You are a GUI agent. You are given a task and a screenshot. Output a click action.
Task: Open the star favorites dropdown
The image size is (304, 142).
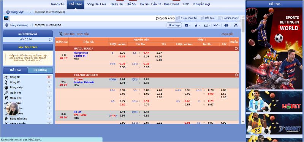197,25
